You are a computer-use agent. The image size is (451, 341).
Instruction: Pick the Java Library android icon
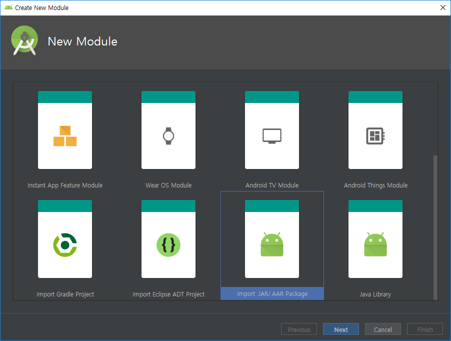point(375,245)
